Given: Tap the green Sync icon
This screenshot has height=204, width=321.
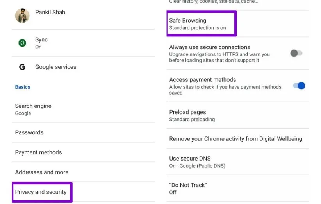Looking at the screenshot, I should (22, 43).
